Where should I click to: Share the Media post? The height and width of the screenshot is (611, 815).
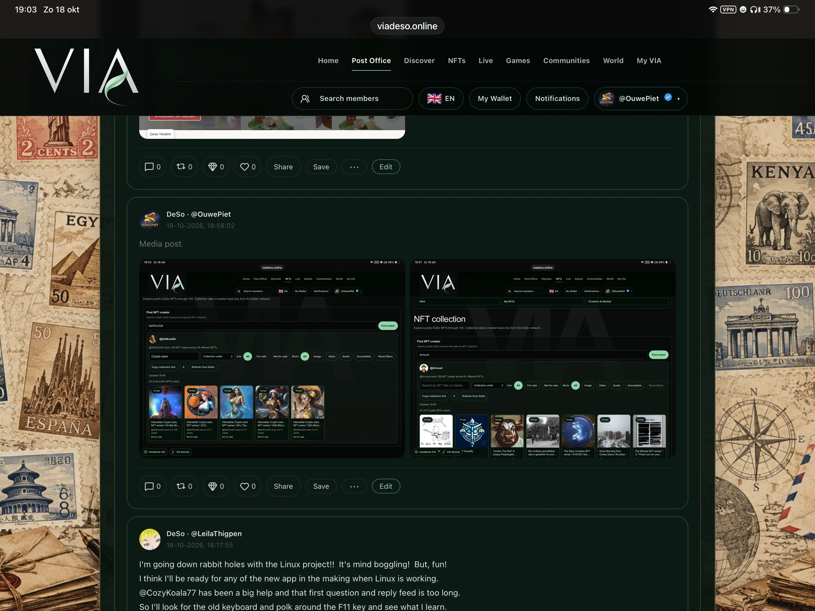pyautogui.click(x=283, y=486)
